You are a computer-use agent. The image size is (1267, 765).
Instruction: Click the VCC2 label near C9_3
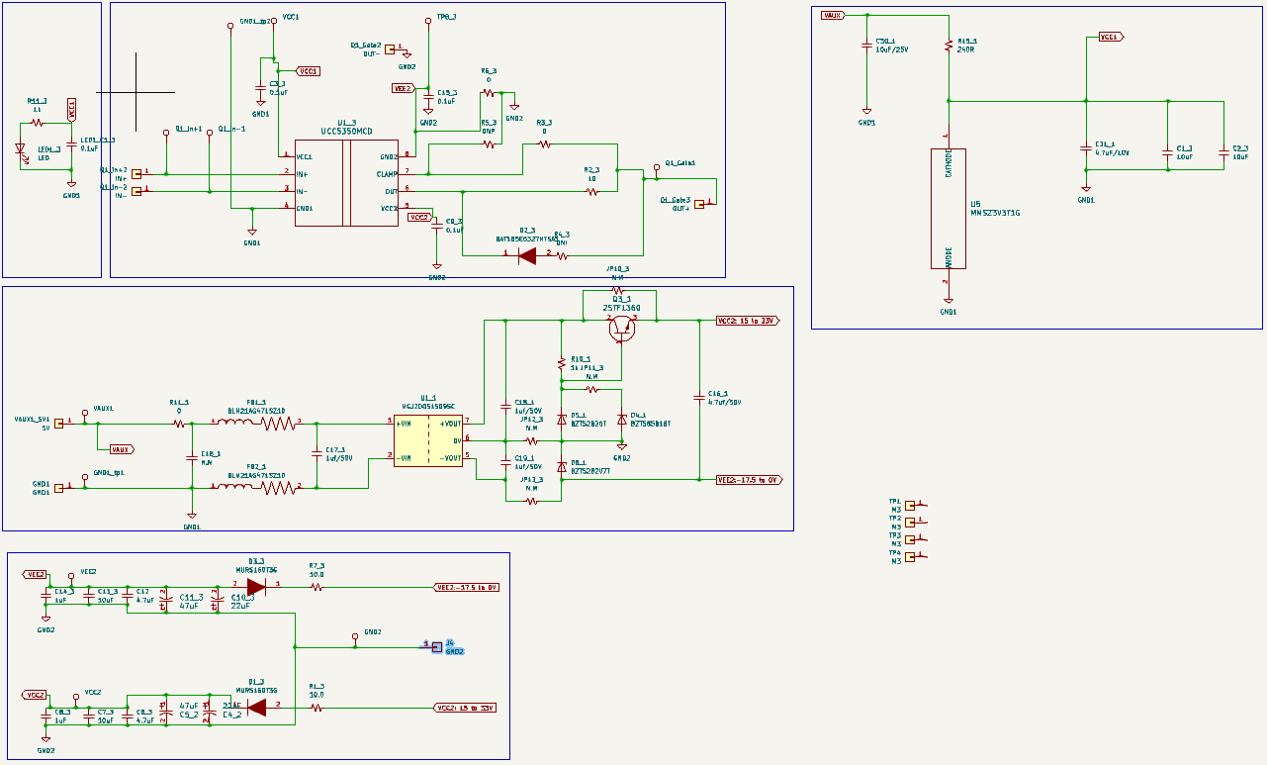coord(419,217)
